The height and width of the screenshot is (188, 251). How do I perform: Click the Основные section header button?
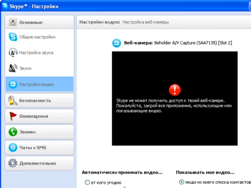(40, 22)
